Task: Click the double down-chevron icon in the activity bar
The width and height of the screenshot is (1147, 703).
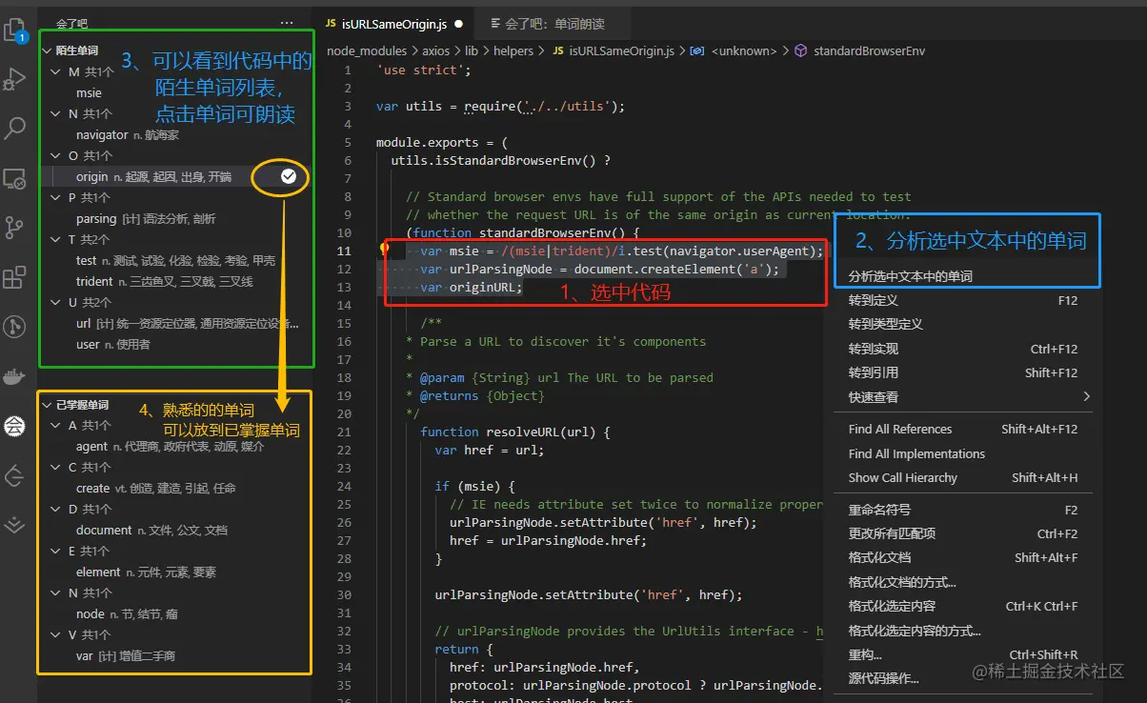Action: coord(15,524)
